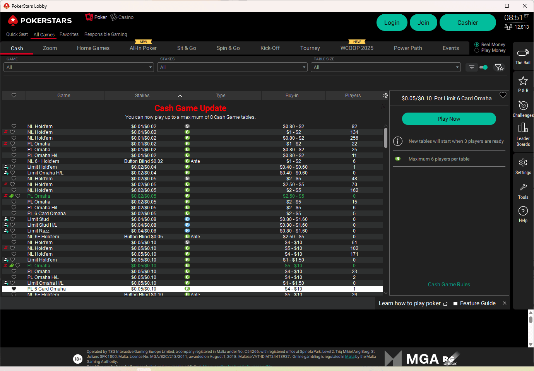Open Tools wrench icon
534x371 pixels.
523,191
